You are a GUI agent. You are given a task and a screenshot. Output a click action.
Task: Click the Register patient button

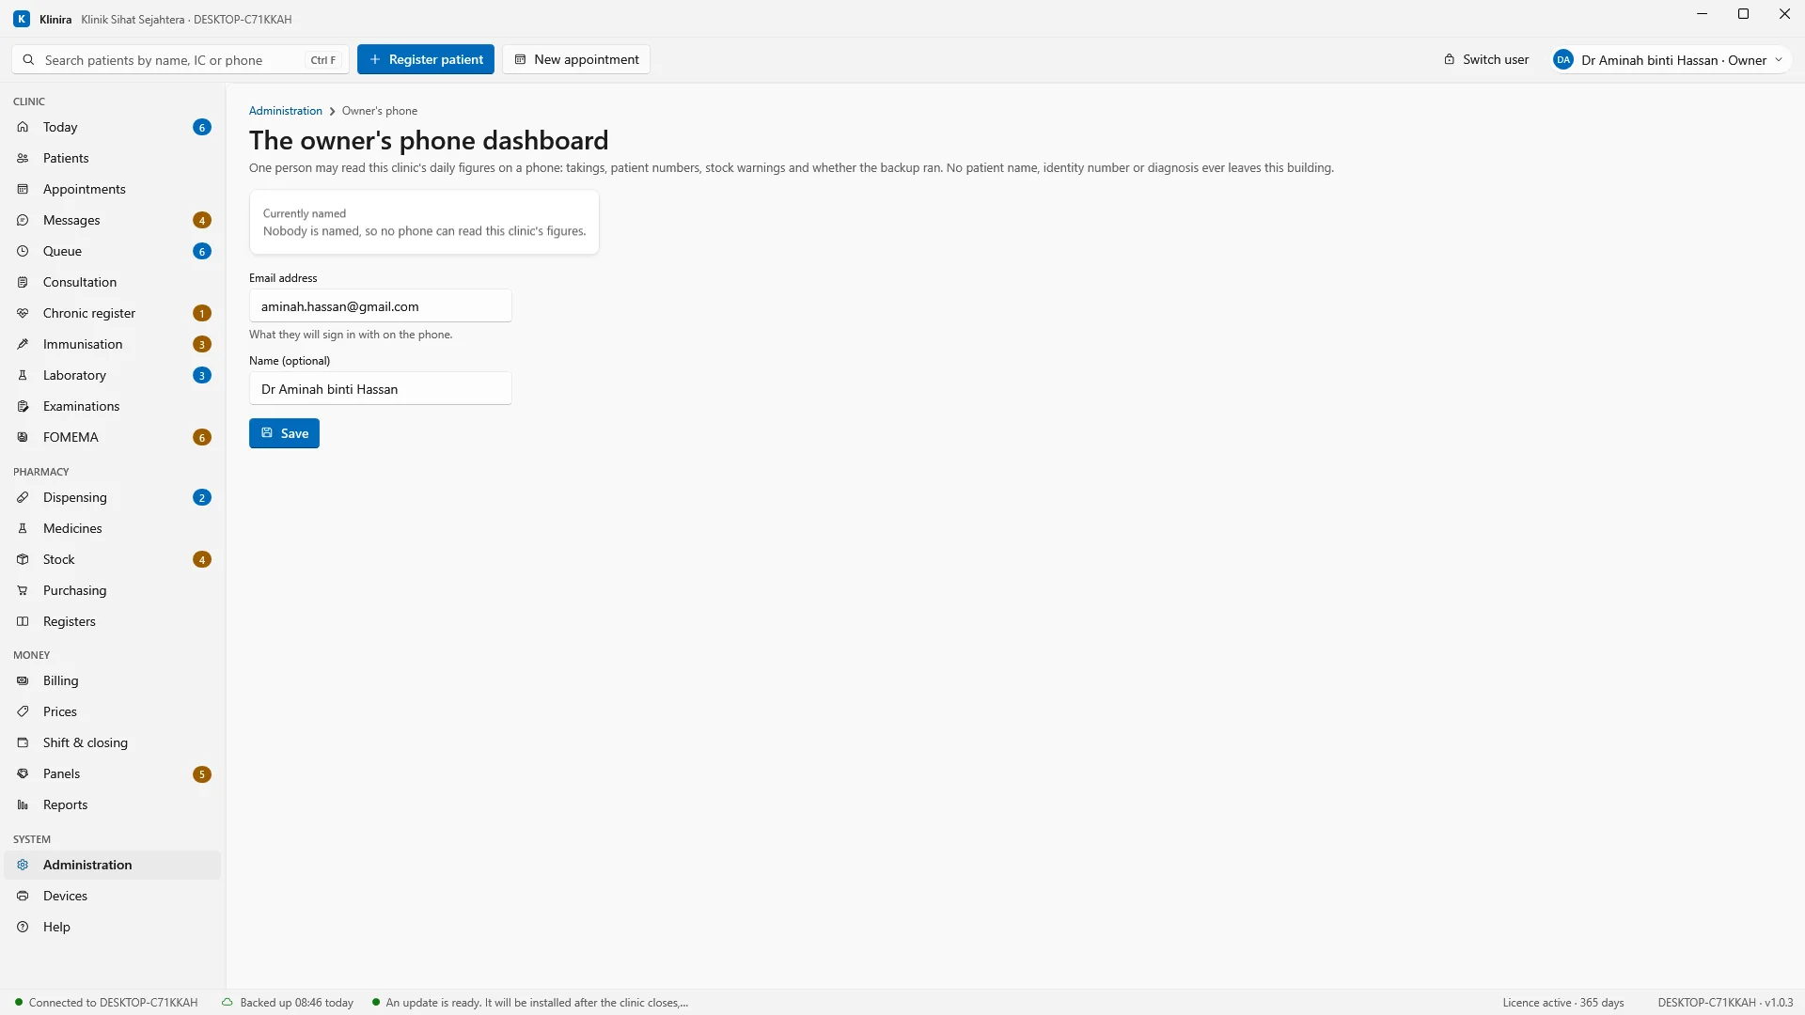(x=426, y=59)
